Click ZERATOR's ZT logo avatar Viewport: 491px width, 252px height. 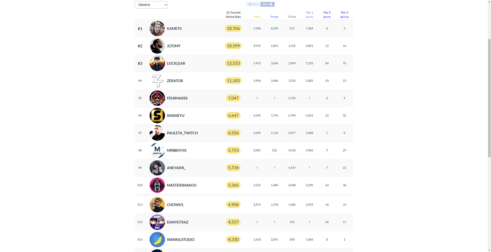(157, 80)
